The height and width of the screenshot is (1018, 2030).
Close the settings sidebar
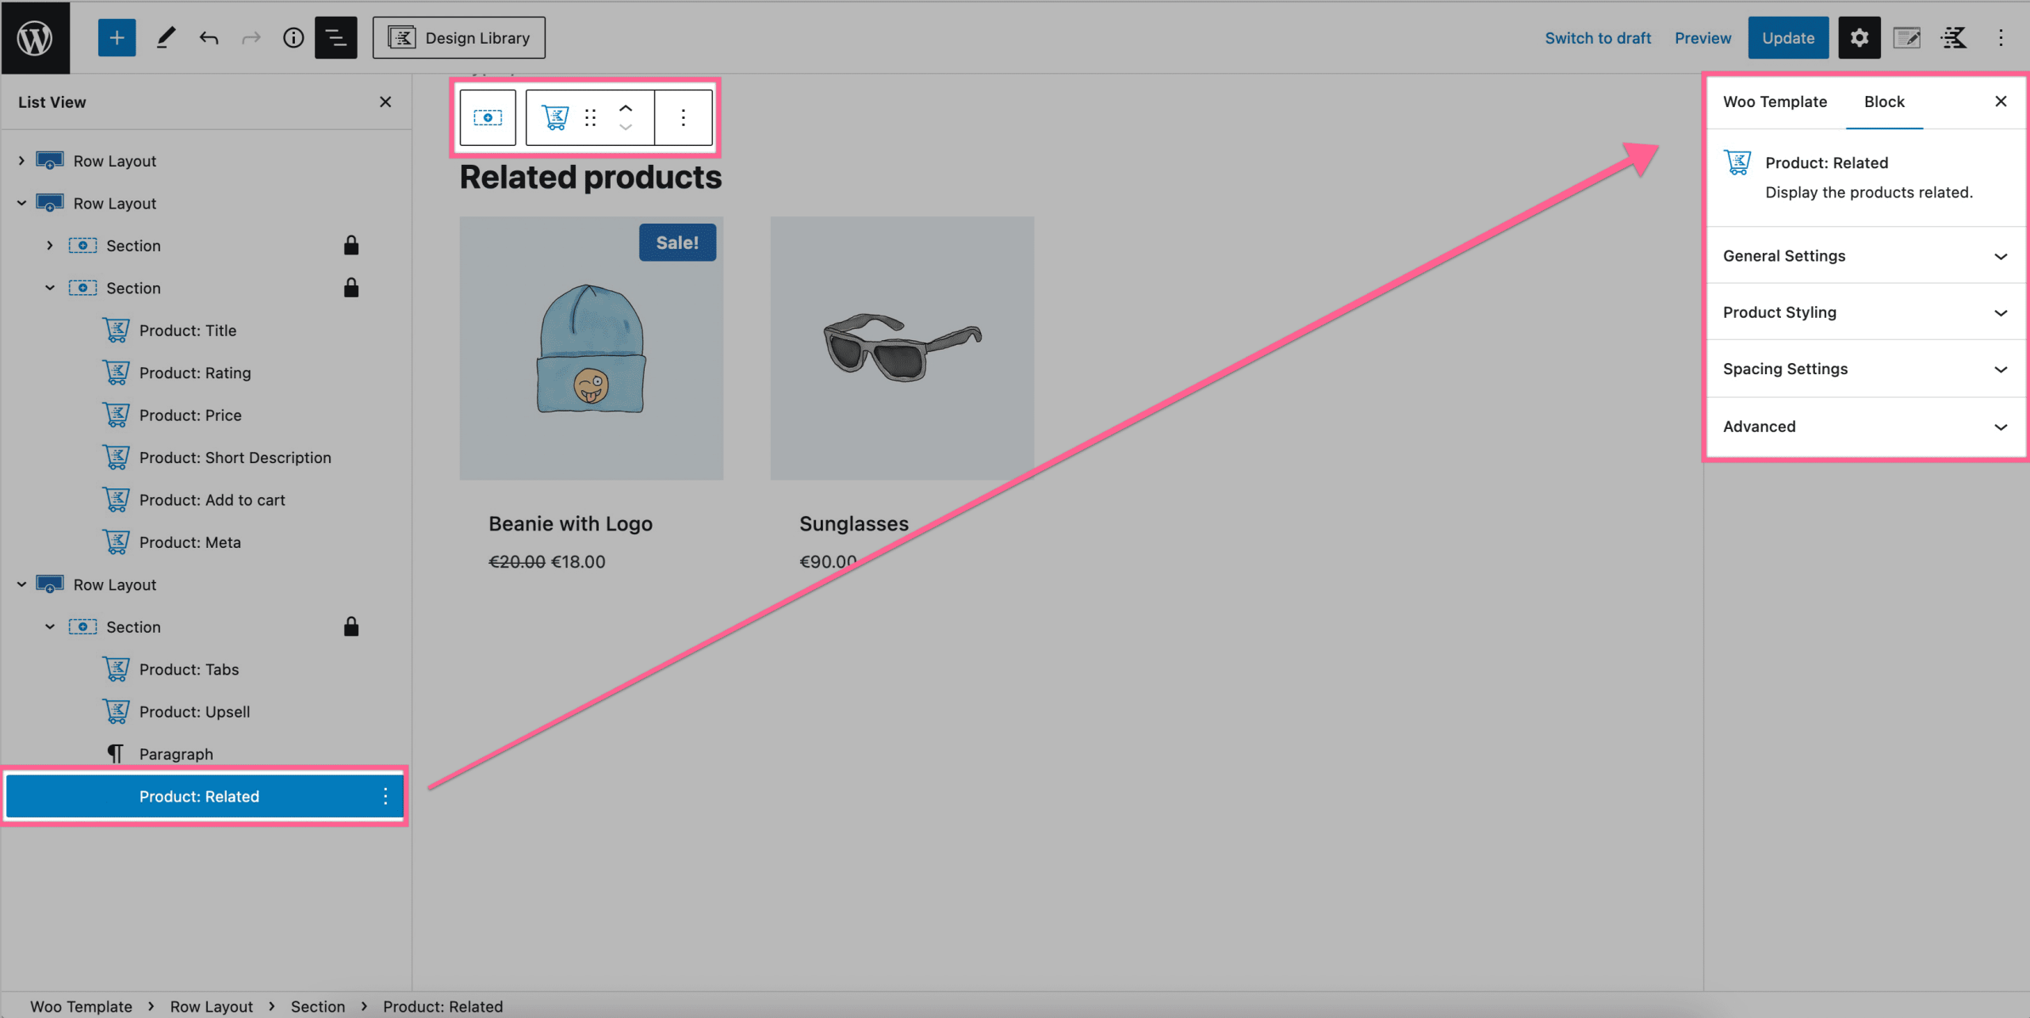pyautogui.click(x=2001, y=101)
